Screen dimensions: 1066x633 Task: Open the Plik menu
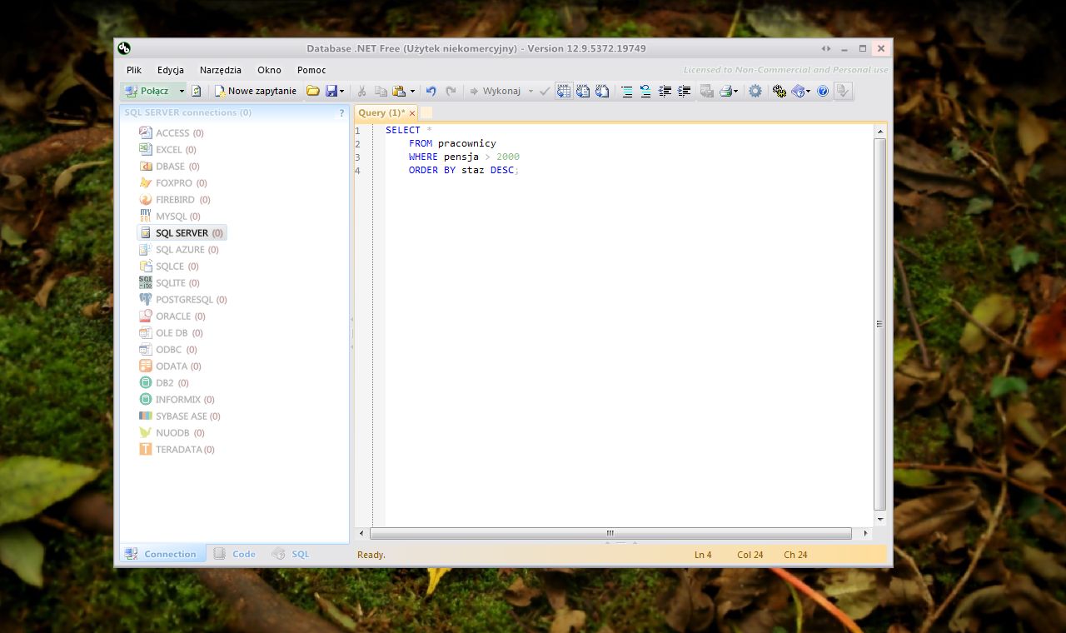134,70
